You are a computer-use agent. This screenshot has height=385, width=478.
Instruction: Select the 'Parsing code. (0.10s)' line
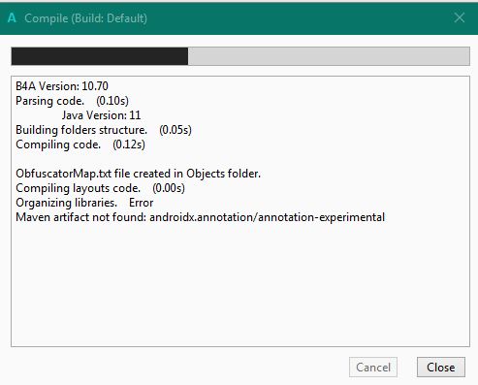(72, 101)
